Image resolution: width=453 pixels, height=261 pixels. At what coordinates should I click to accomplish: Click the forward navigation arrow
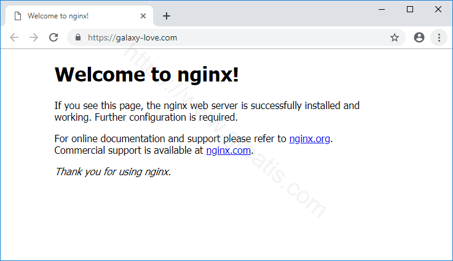point(34,37)
